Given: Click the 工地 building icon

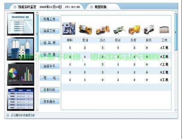Looking at the screenshot, I should point(164,30).
